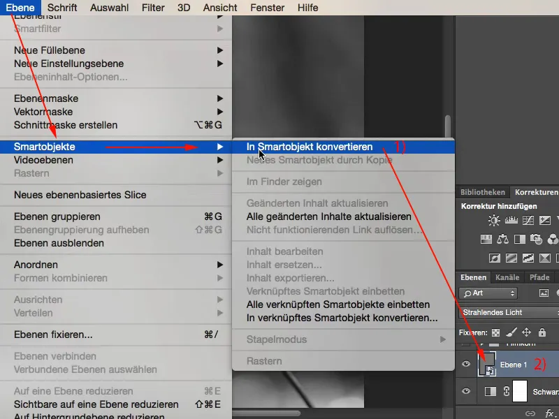
Task: Open the Fenster menu
Action: coord(268,8)
